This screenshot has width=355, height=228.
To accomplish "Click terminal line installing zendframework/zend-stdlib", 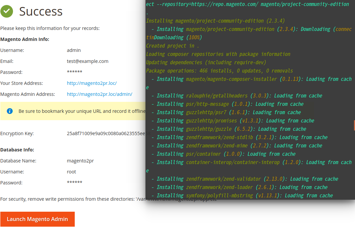I will point(240,137).
